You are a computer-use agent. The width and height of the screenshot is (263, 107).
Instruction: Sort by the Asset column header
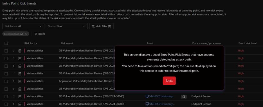[x=150, y=43]
